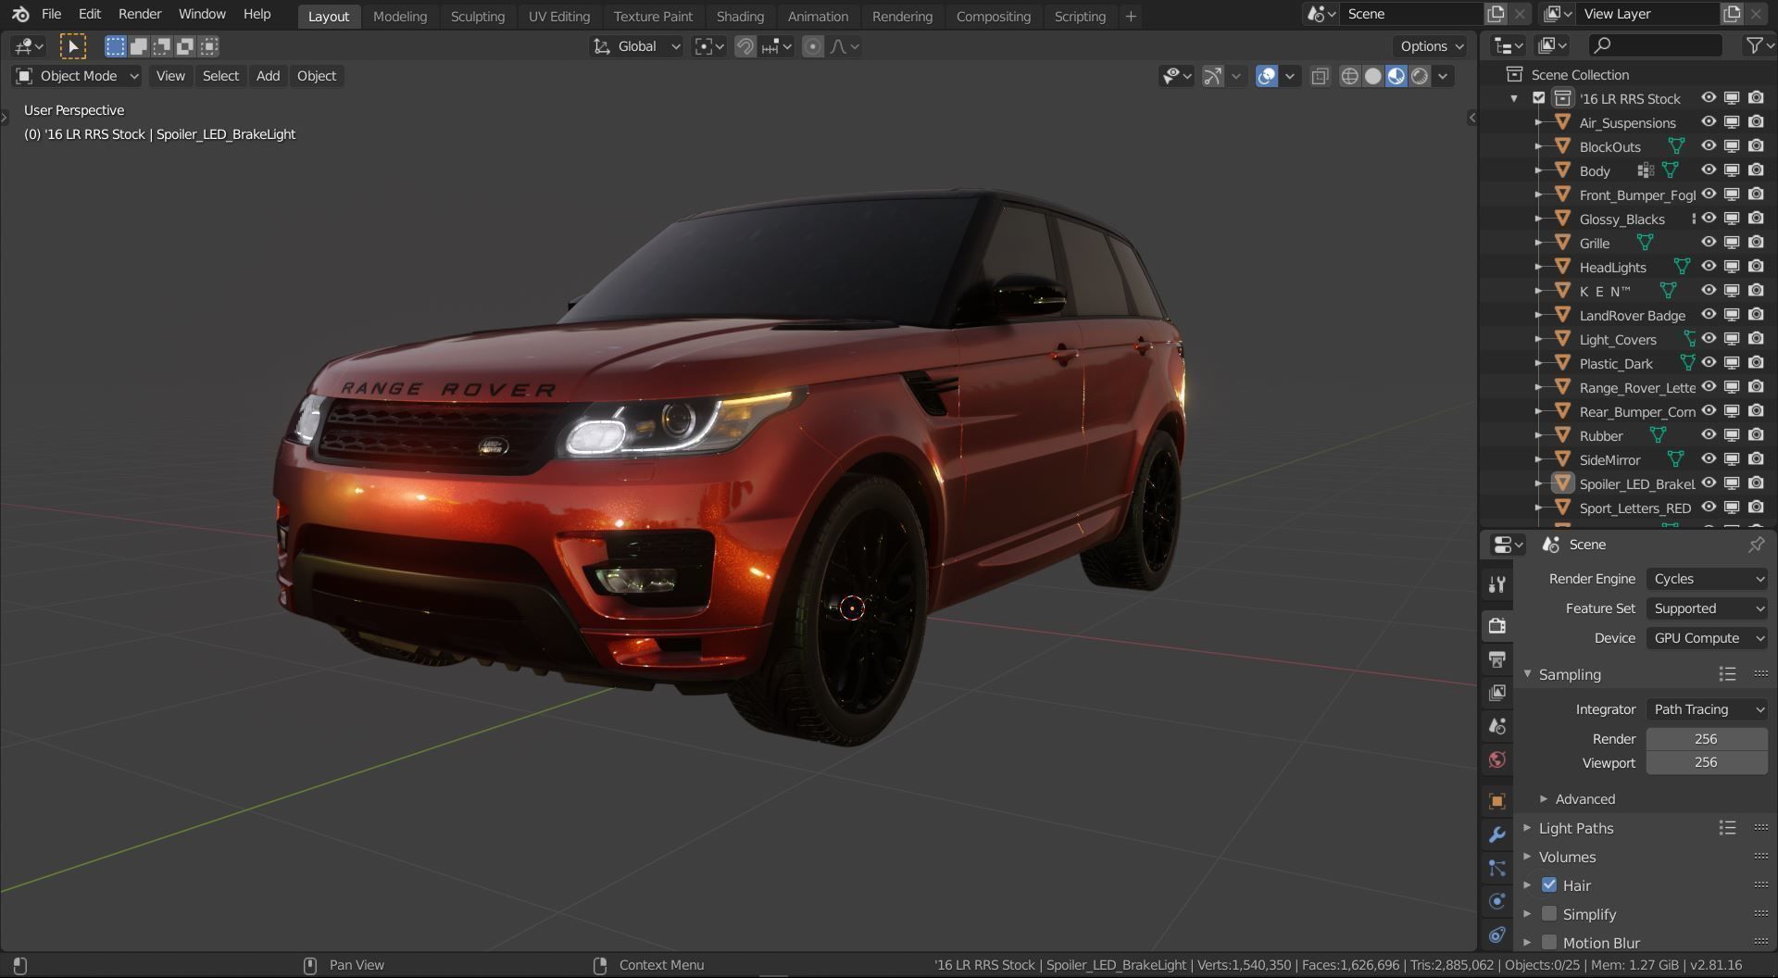Click the outliner search field

[1656, 45]
